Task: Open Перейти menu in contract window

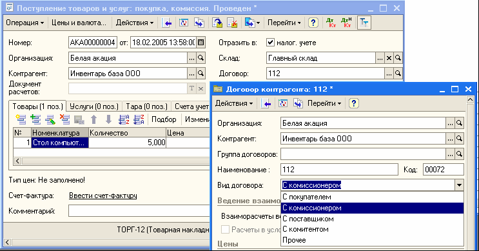Action: [x=324, y=103]
